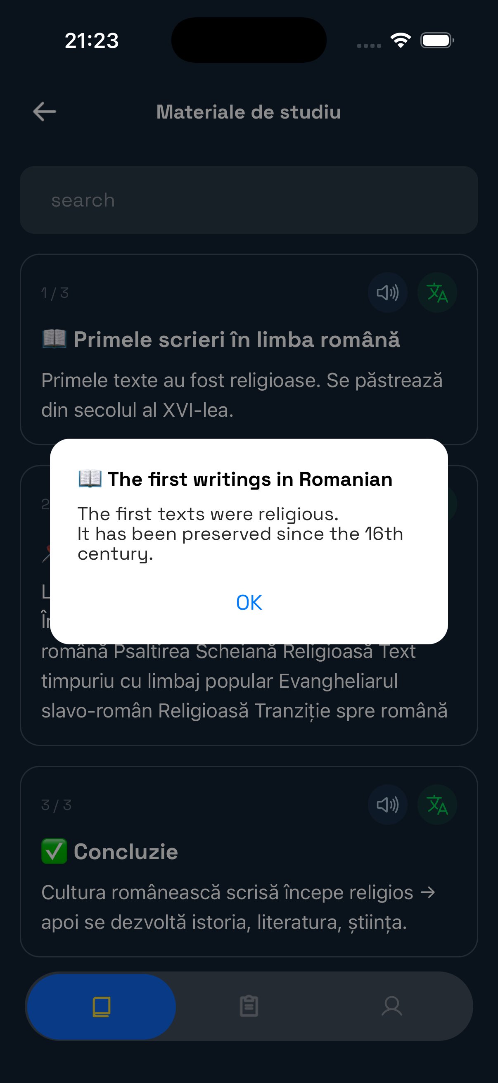Focus the search field
Screen dimensions: 498x1083
click(249, 200)
